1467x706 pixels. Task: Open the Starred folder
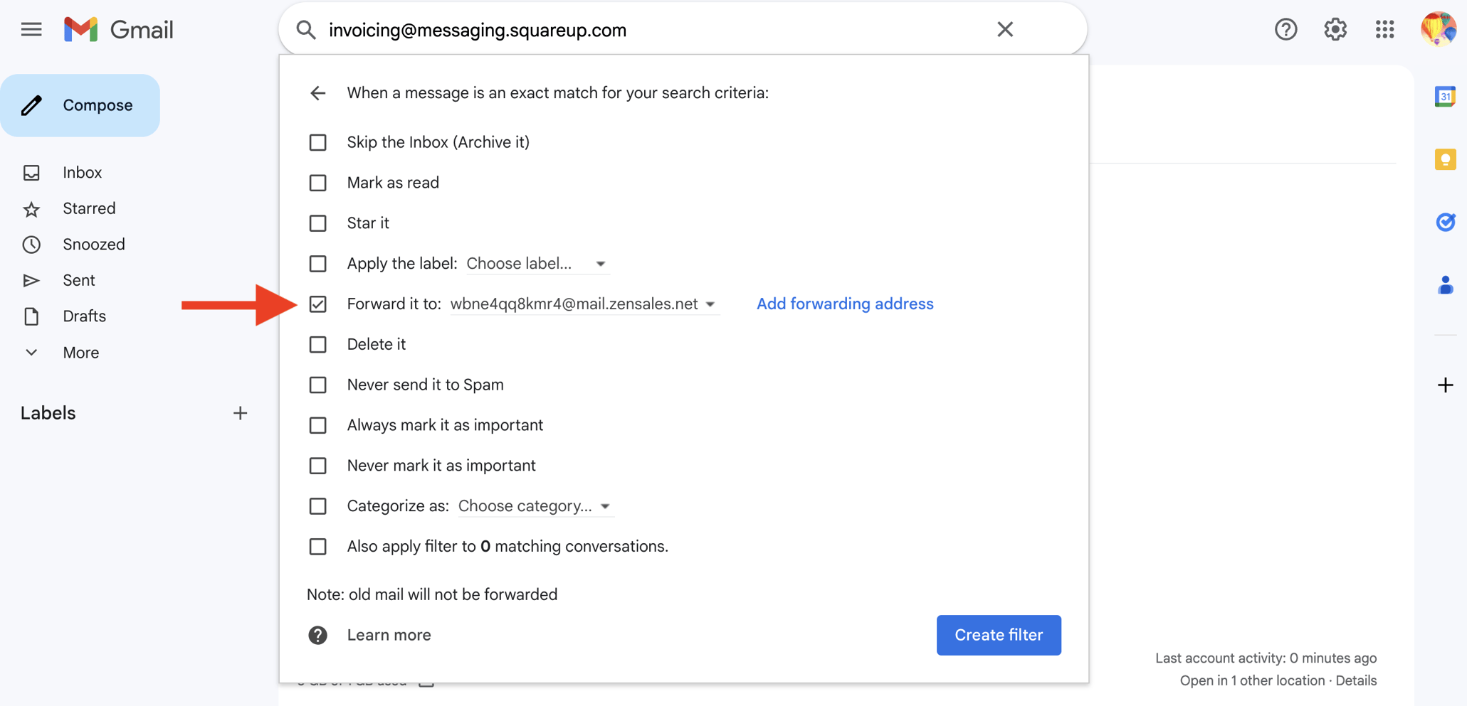coord(89,208)
